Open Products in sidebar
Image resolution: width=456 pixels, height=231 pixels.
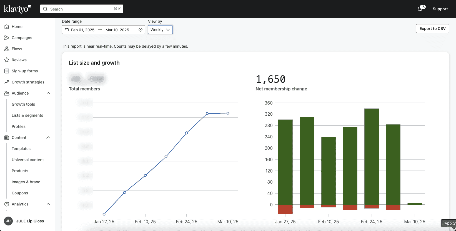pyautogui.click(x=20, y=171)
